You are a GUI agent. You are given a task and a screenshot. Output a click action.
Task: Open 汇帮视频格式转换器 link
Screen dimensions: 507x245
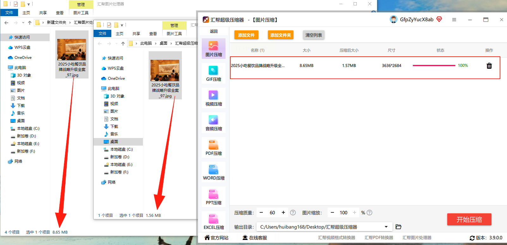point(337,238)
